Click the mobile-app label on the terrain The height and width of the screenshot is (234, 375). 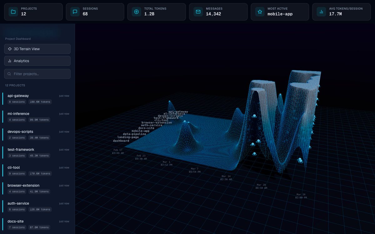point(140,131)
